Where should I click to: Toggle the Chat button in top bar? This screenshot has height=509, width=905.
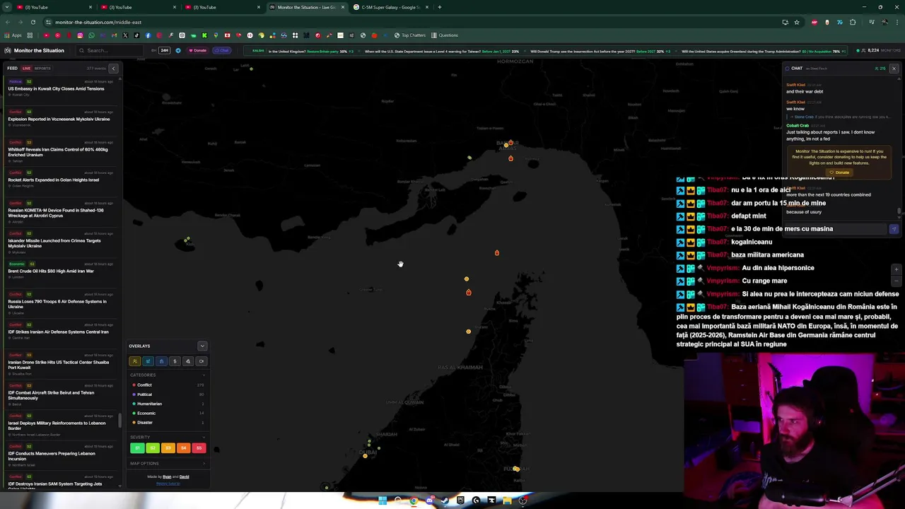(x=222, y=50)
